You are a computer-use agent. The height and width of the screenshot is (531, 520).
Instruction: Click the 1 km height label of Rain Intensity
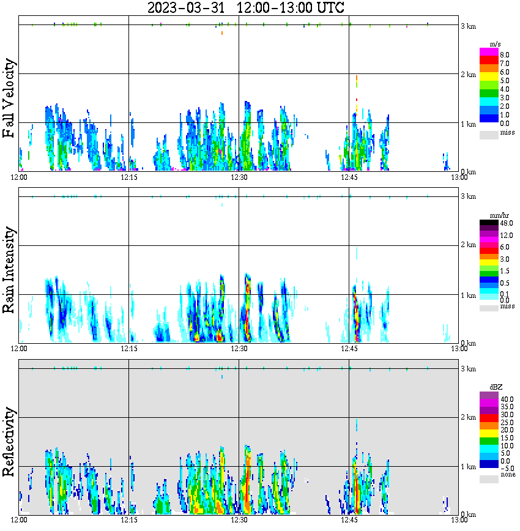point(469,295)
